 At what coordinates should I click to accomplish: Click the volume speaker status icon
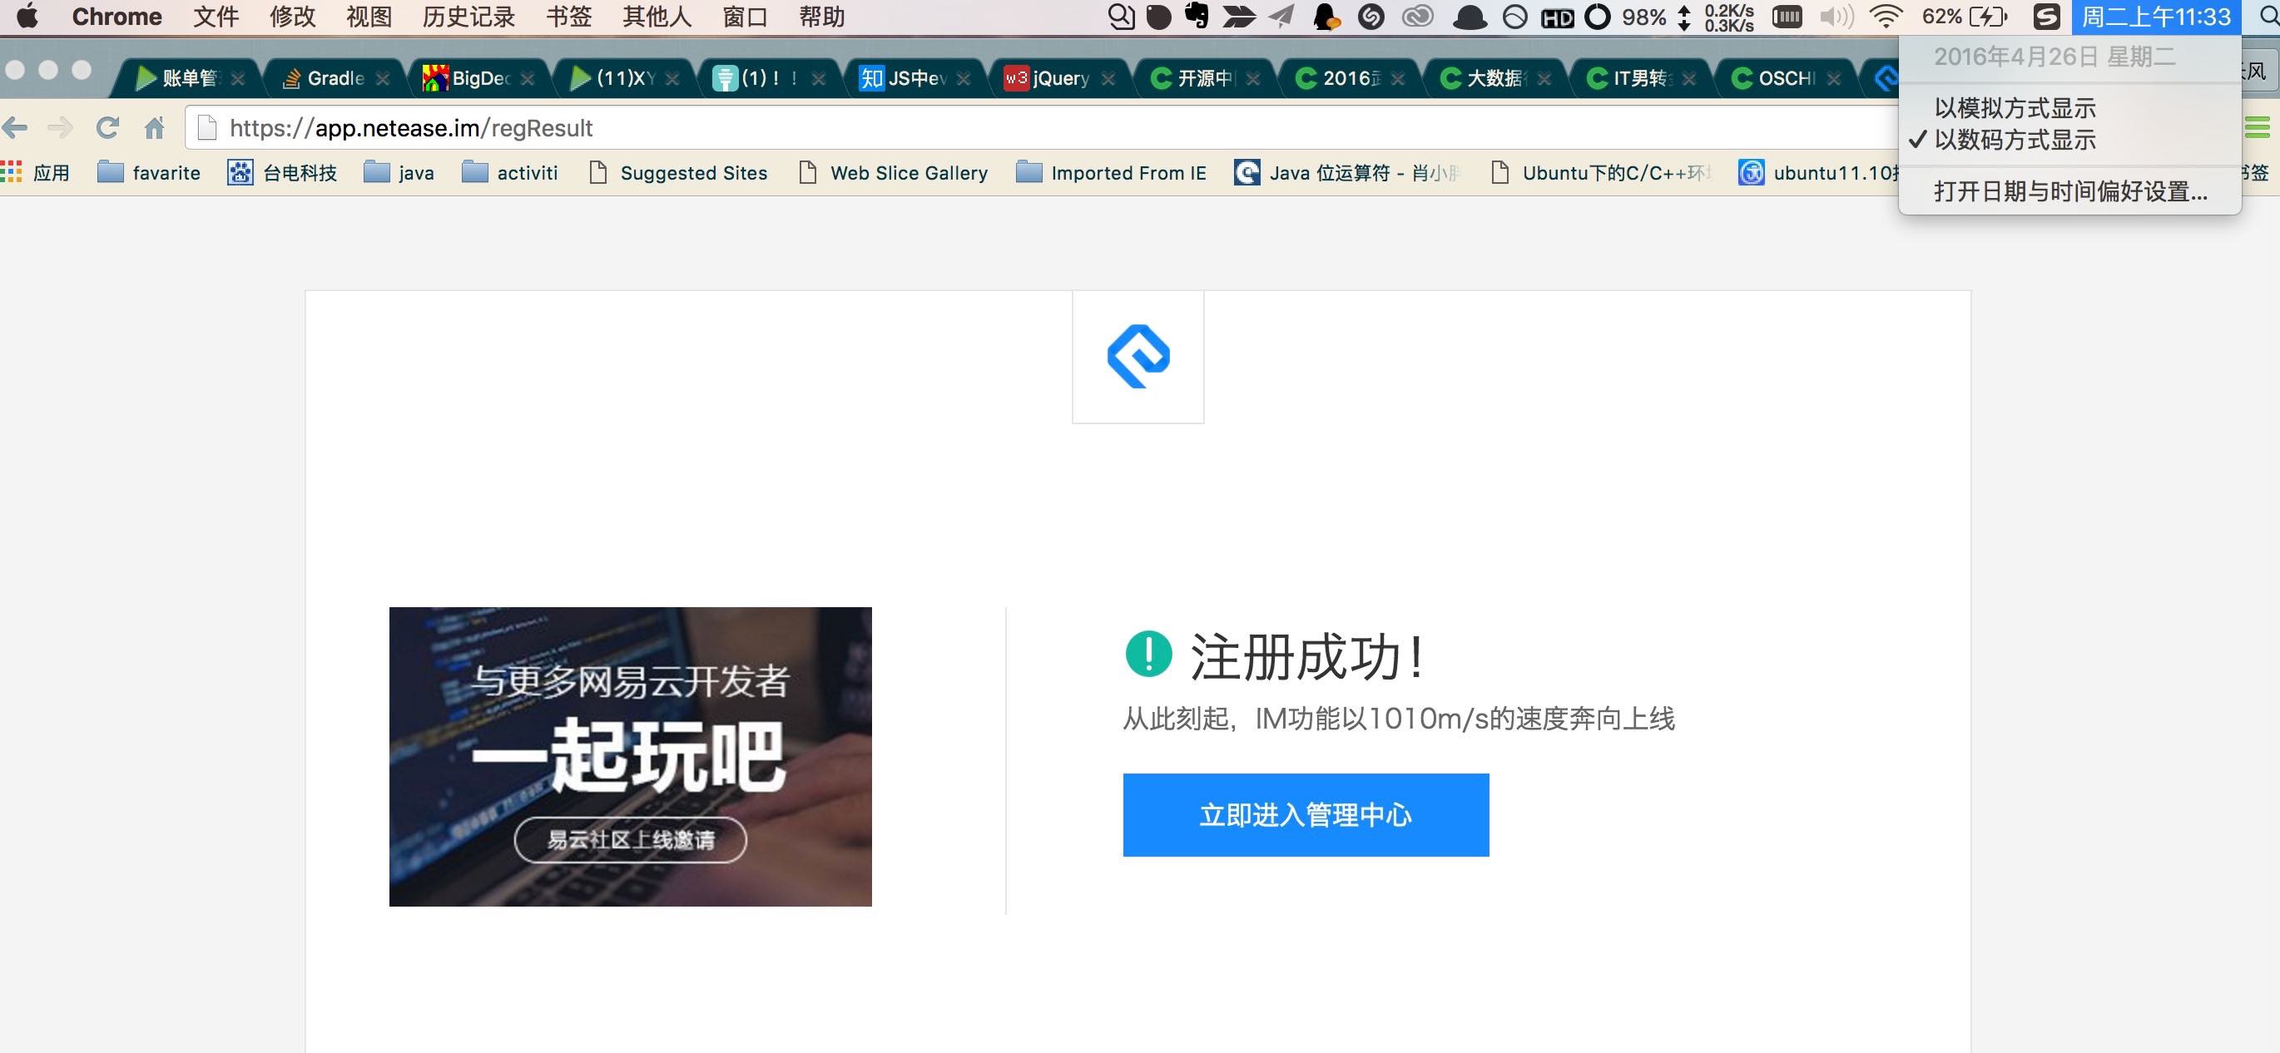pyautogui.click(x=1836, y=17)
